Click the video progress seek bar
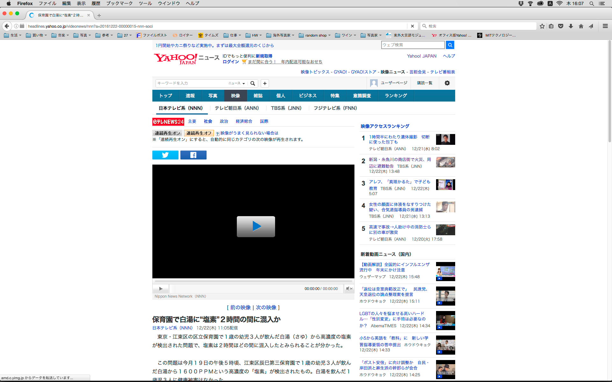The height and width of the screenshot is (382, 612). coord(253,281)
